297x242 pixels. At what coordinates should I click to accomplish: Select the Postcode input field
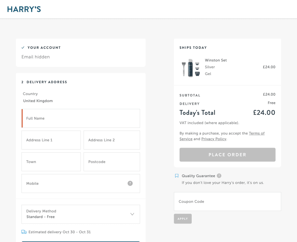(x=112, y=162)
